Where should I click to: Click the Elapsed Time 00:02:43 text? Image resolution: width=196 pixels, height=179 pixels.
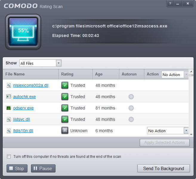click(75, 36)
